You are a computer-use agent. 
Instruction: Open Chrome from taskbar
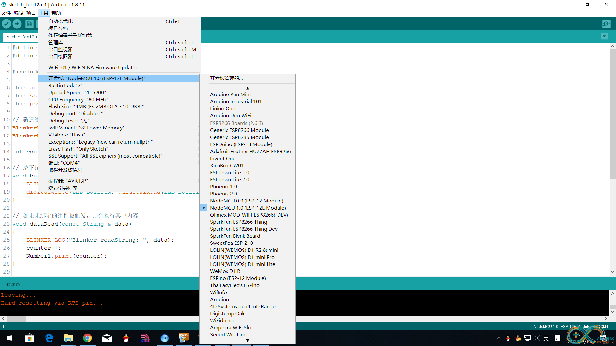87,338
